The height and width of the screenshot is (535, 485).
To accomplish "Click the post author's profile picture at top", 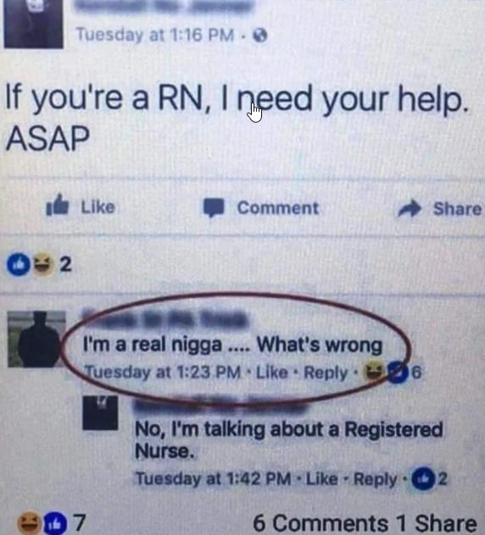I will (34, 23).
